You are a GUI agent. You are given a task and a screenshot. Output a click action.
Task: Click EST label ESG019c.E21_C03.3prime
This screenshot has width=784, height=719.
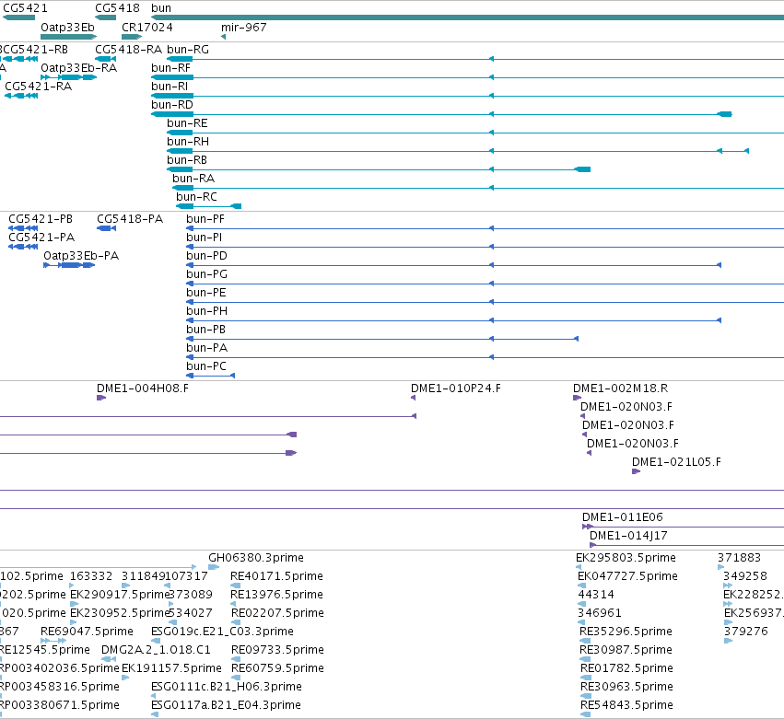pyautogui.click(x=222, y=632)
